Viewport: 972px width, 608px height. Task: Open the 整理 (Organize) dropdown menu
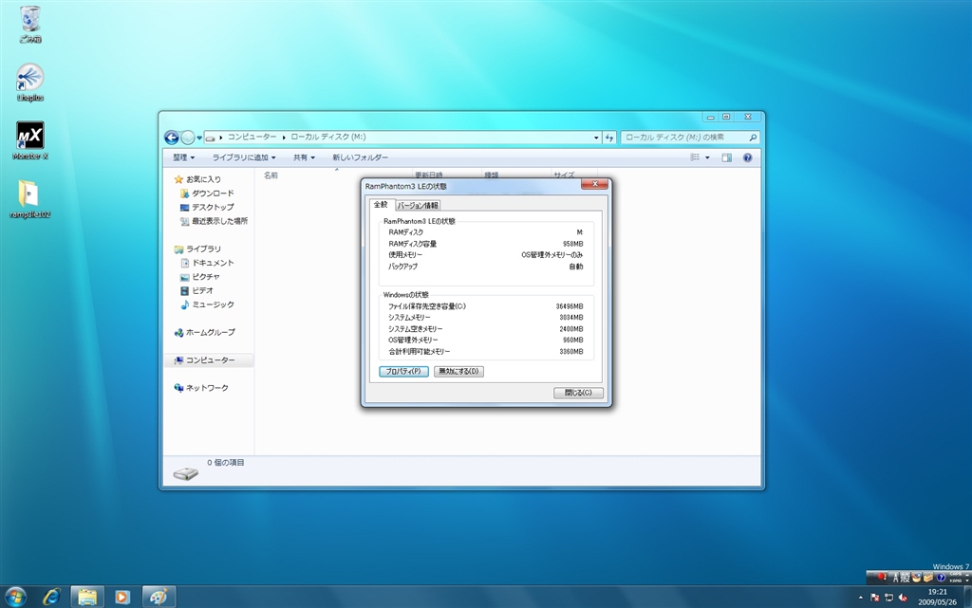[x=183, y=157]
